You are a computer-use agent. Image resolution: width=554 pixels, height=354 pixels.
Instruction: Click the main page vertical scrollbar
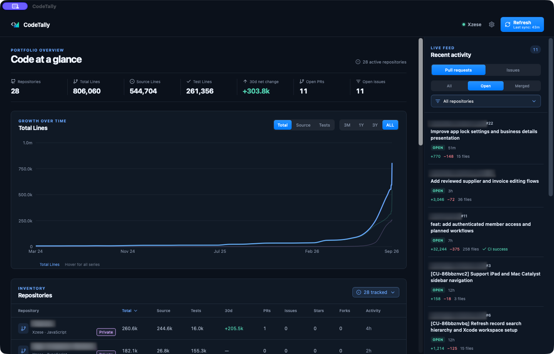tap(421, 92)
